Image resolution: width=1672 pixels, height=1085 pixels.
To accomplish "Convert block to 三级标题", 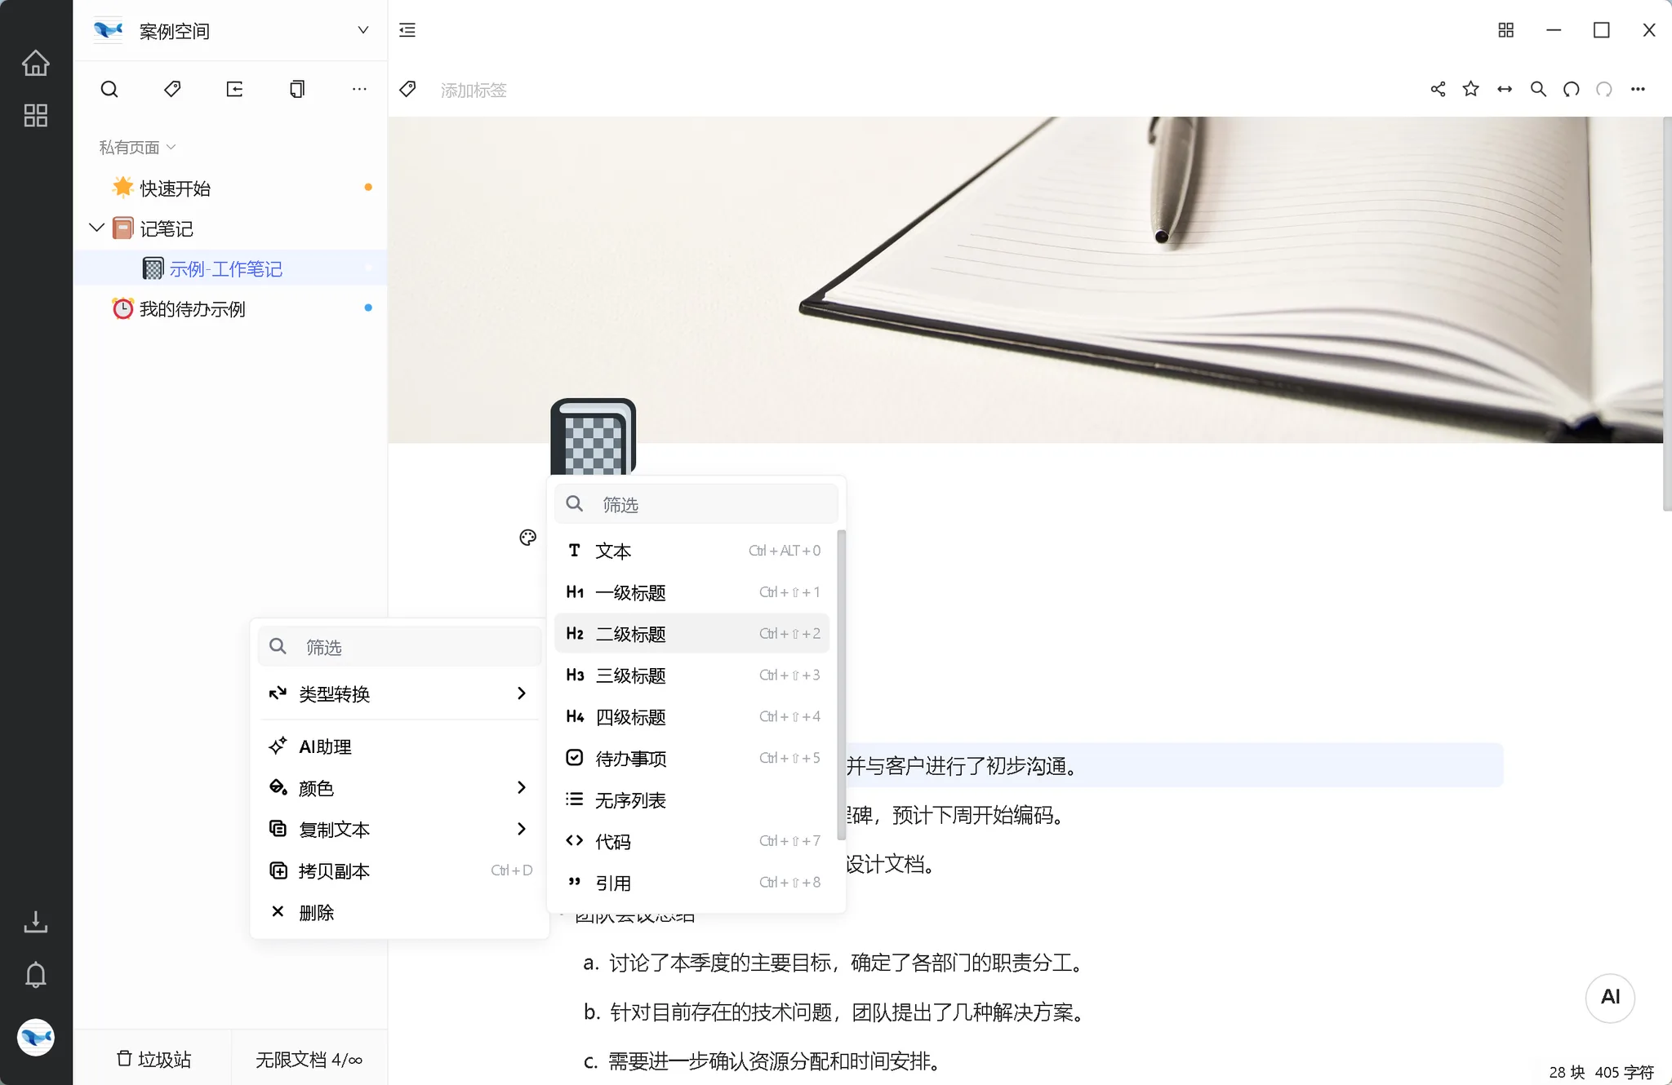I will pyautogui.click(x=692, y=675).
